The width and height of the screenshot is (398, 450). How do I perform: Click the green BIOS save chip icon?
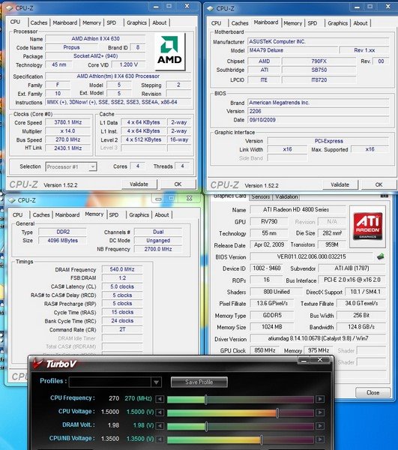[381, 256]
